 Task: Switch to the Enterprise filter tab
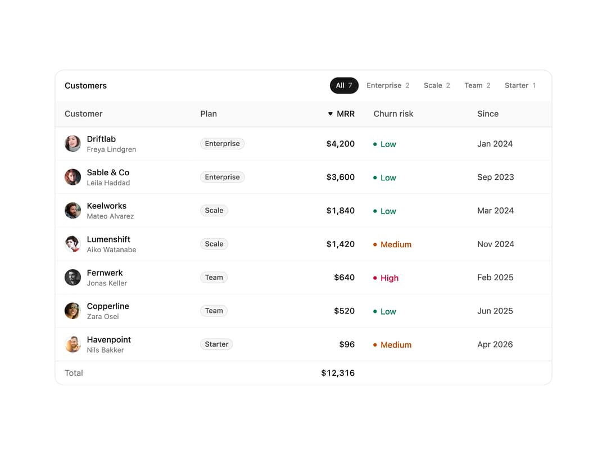[388, 85]
